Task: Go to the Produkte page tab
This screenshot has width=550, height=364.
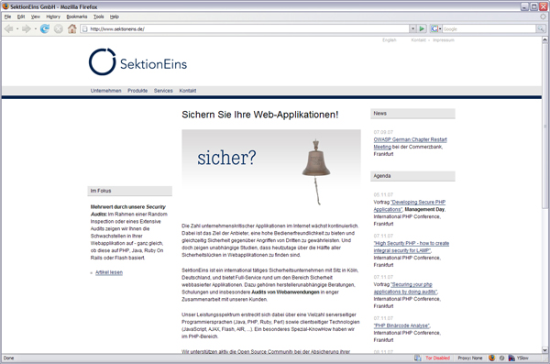Action: (x=137, y=91)
